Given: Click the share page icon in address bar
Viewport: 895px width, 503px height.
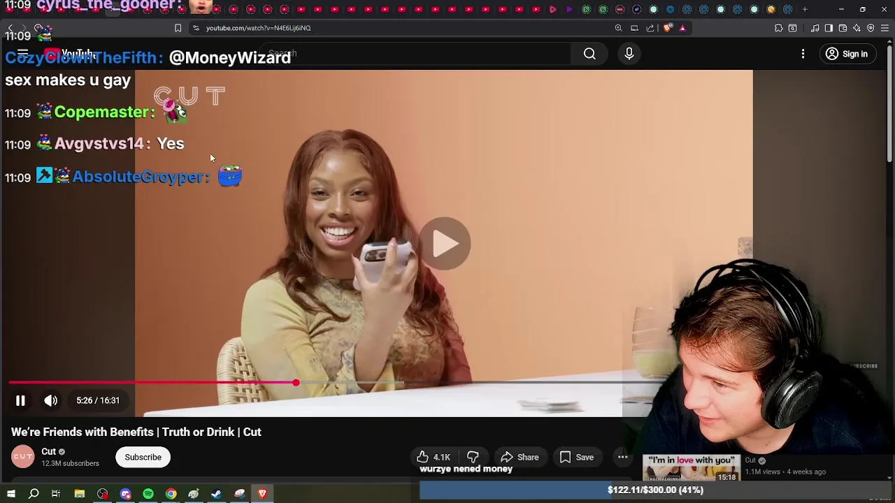Looking at the screenshot, I should pyautogui.click(x=650, y=28).
